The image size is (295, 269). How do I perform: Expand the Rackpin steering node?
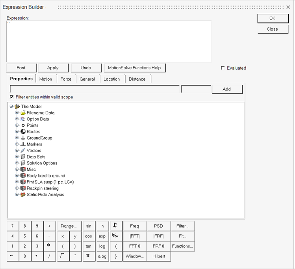pos(17,188)
